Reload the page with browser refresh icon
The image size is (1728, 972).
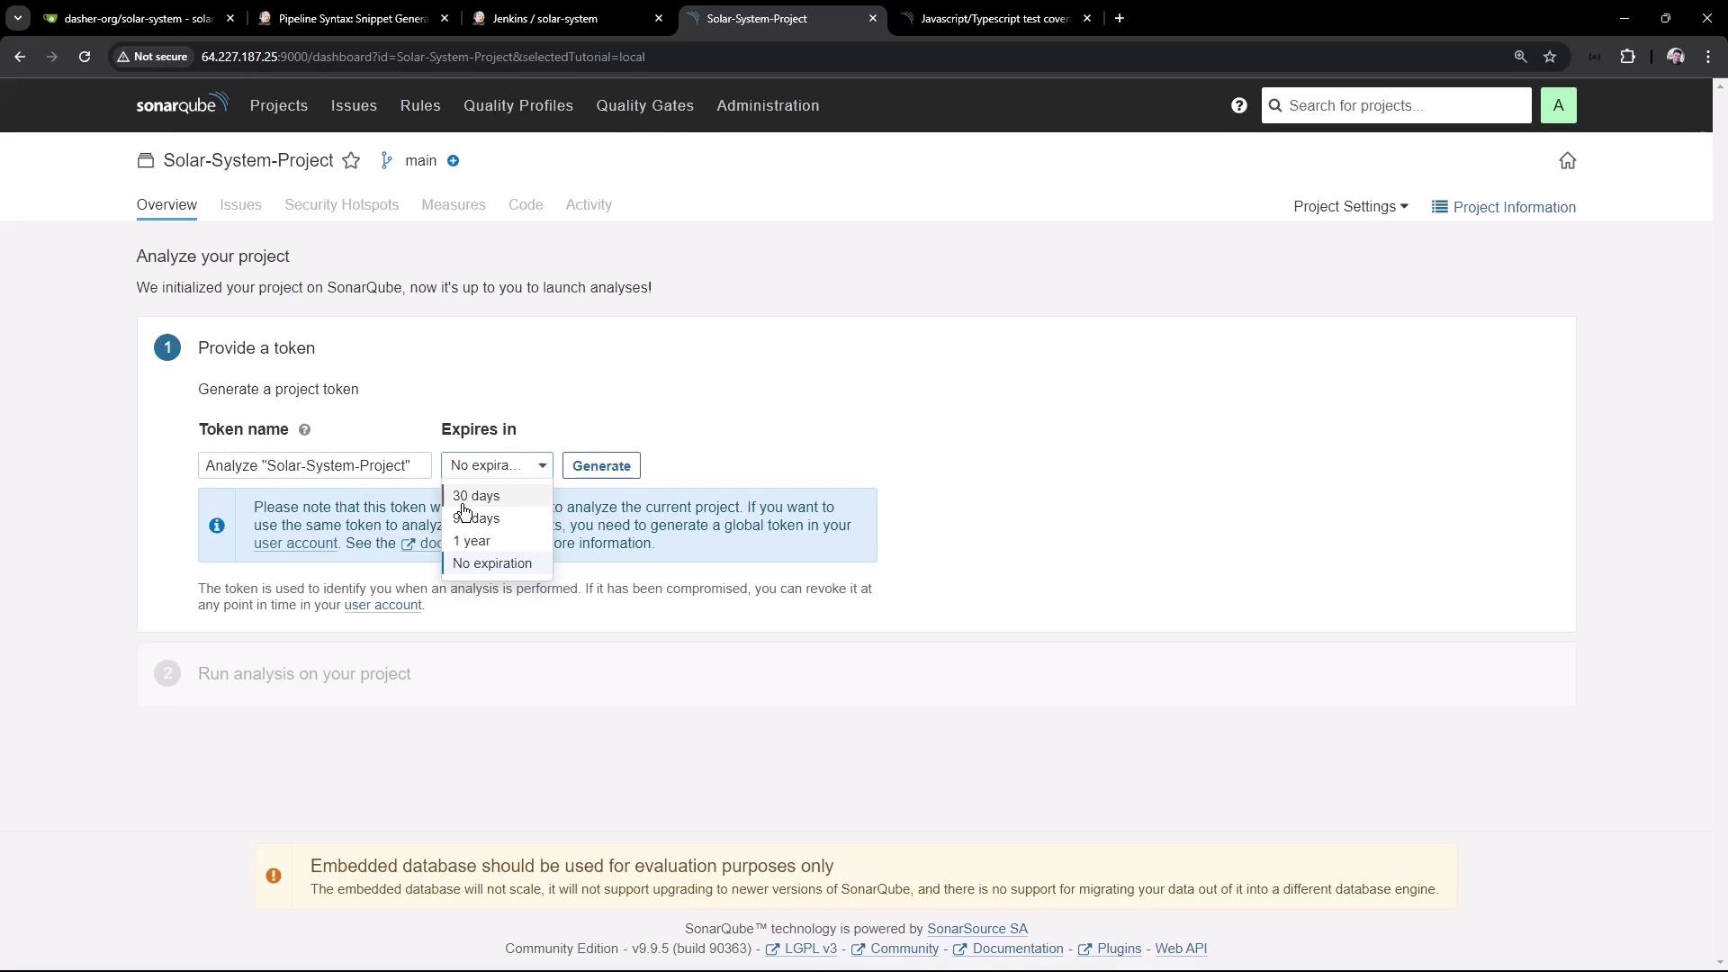85,57
